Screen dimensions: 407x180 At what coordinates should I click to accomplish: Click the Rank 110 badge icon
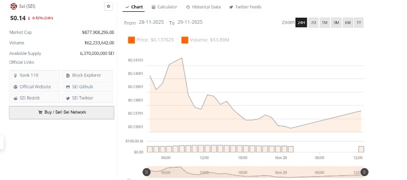(x=16, y=75)
